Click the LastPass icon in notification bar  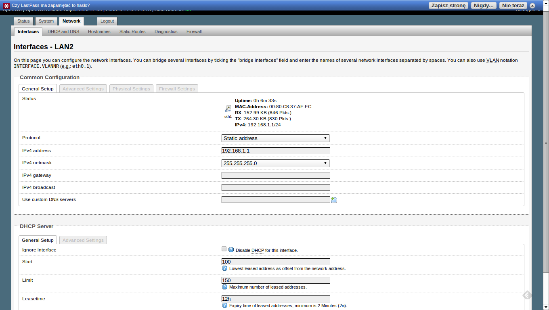(x=6, y=6)
